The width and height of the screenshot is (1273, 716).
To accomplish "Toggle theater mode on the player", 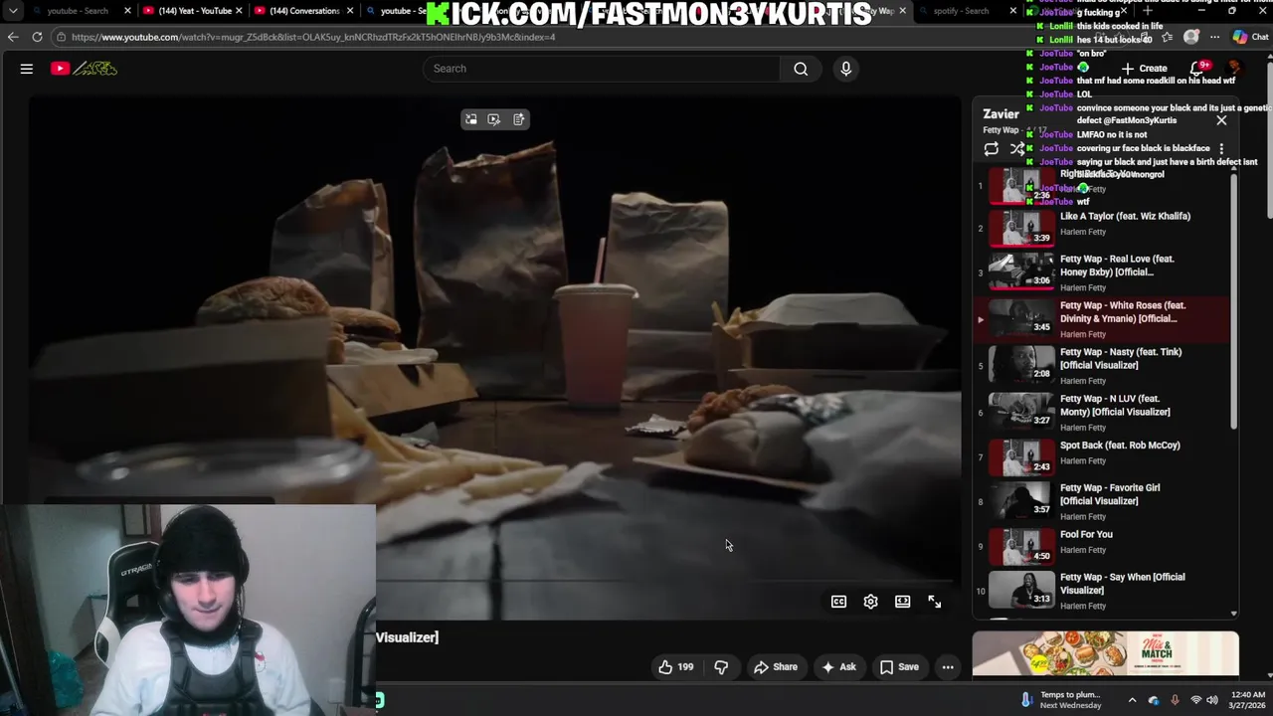I will click(x=902, y=602).
